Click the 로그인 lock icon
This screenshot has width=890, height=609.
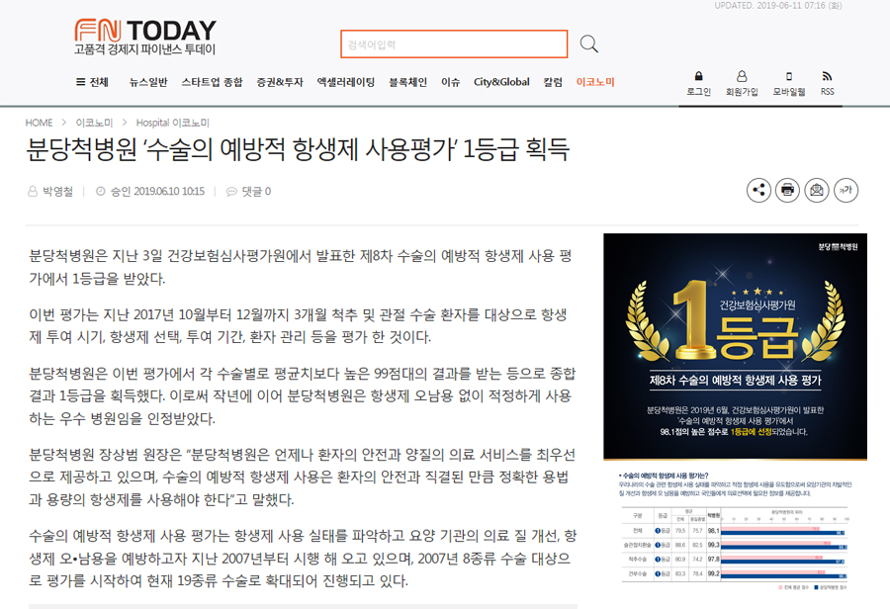point(699,76)
